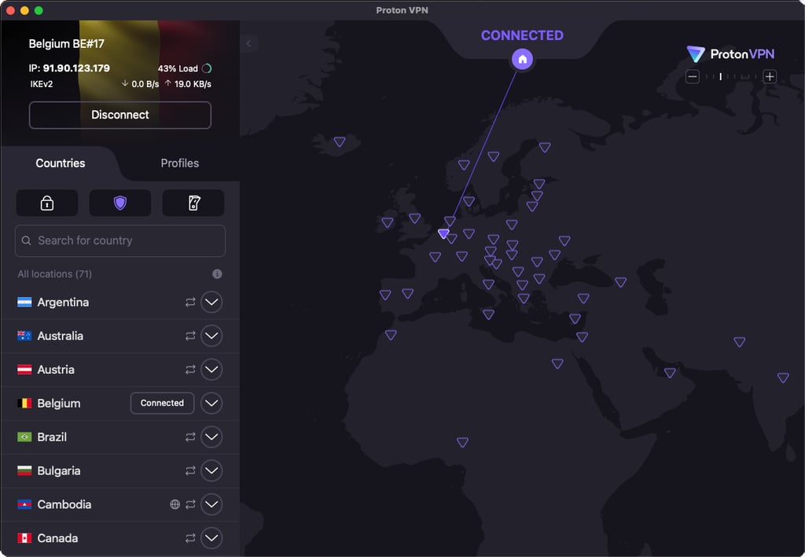This screenshot has width=805, height=557.
Task: Expand the Australia server list
Action: point(211,336)
